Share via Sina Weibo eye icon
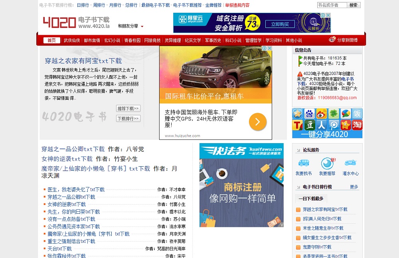Screen dimensions: 399x258 coord(321,114)
